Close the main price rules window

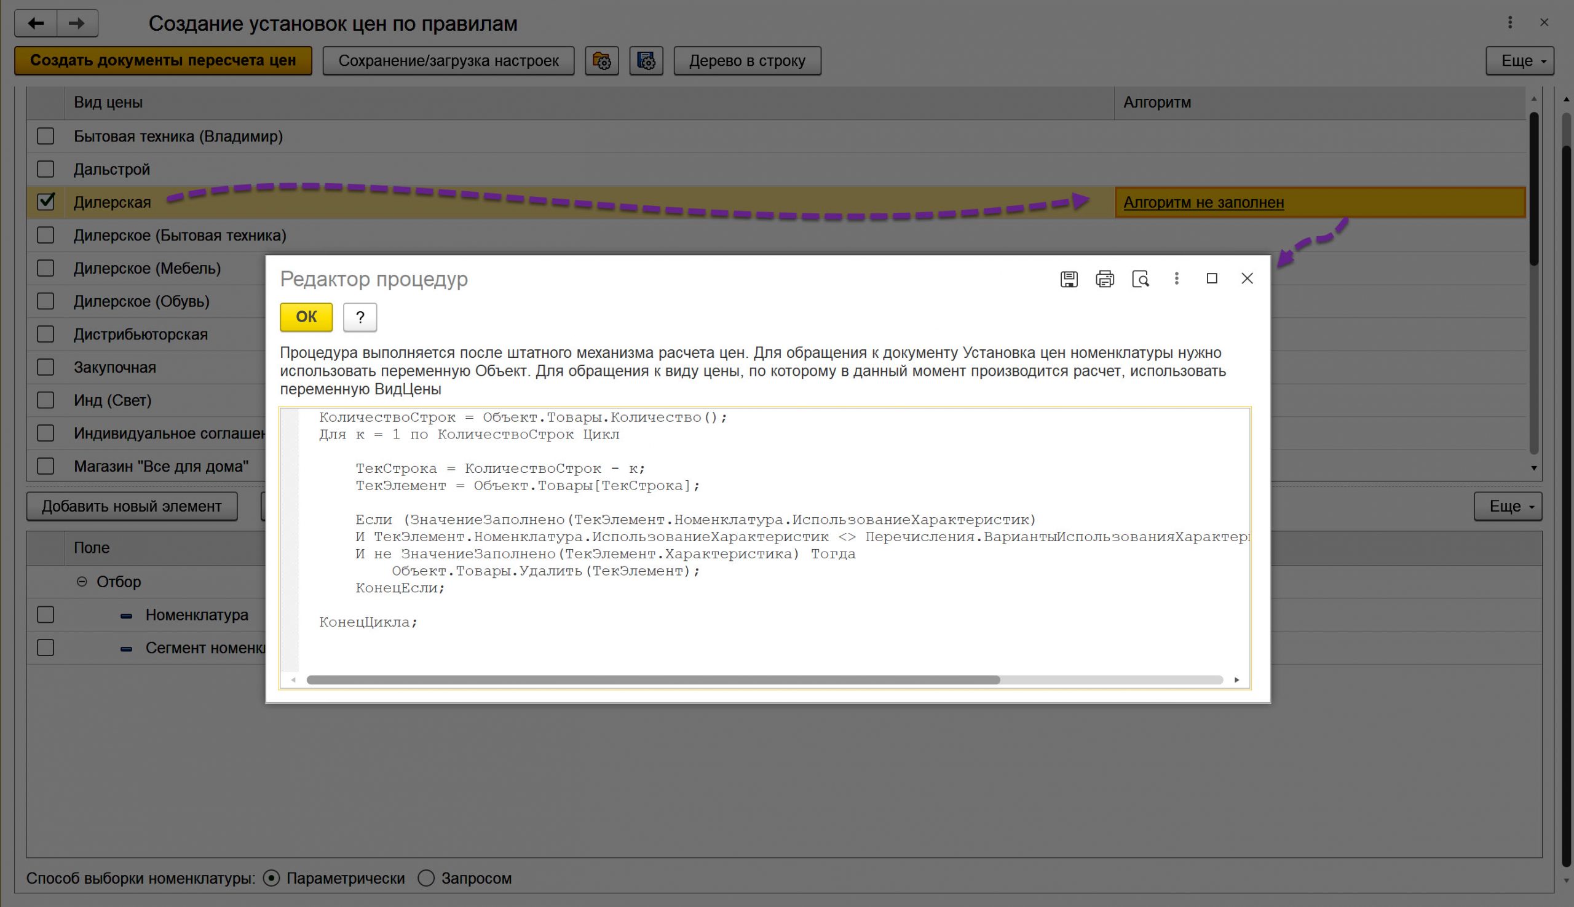[x=1544, y=22]
